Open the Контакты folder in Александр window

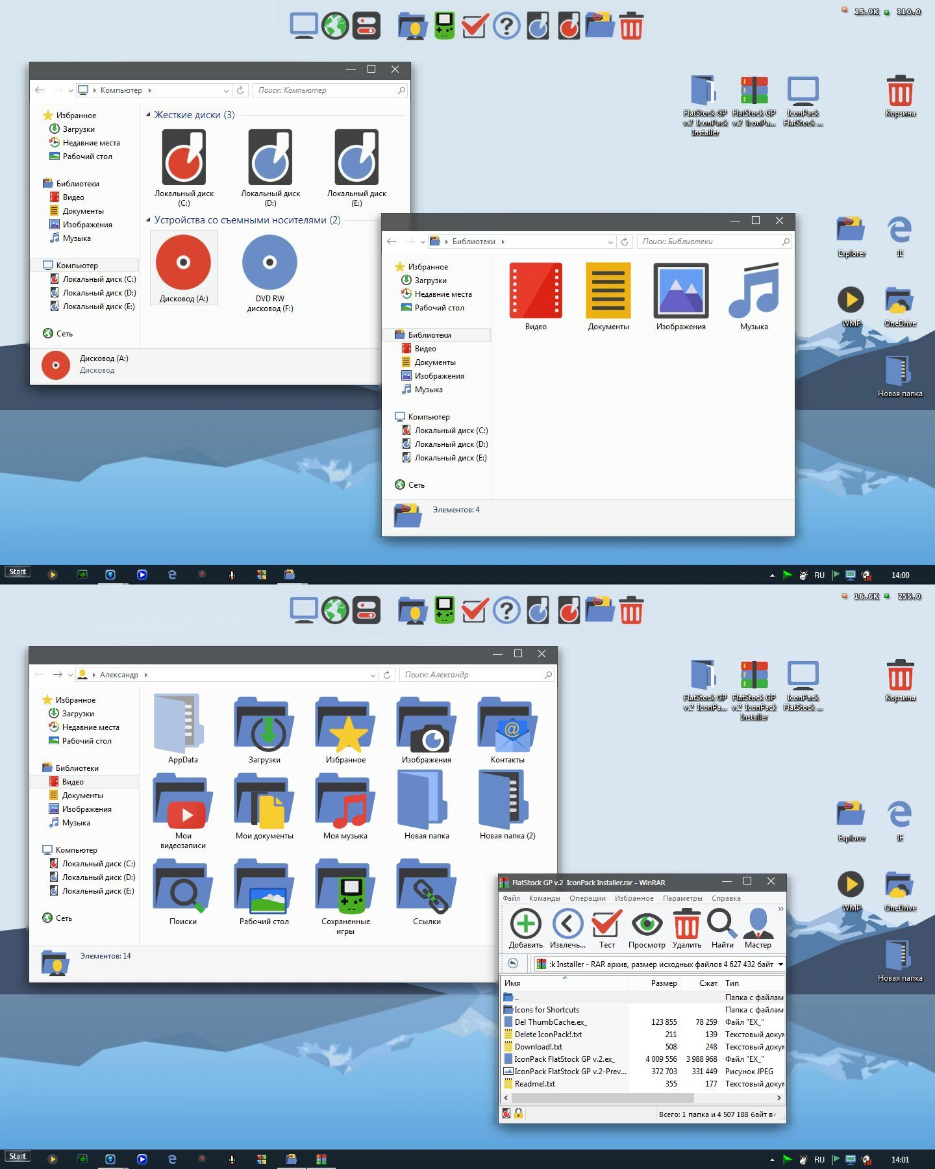[507, 725]
